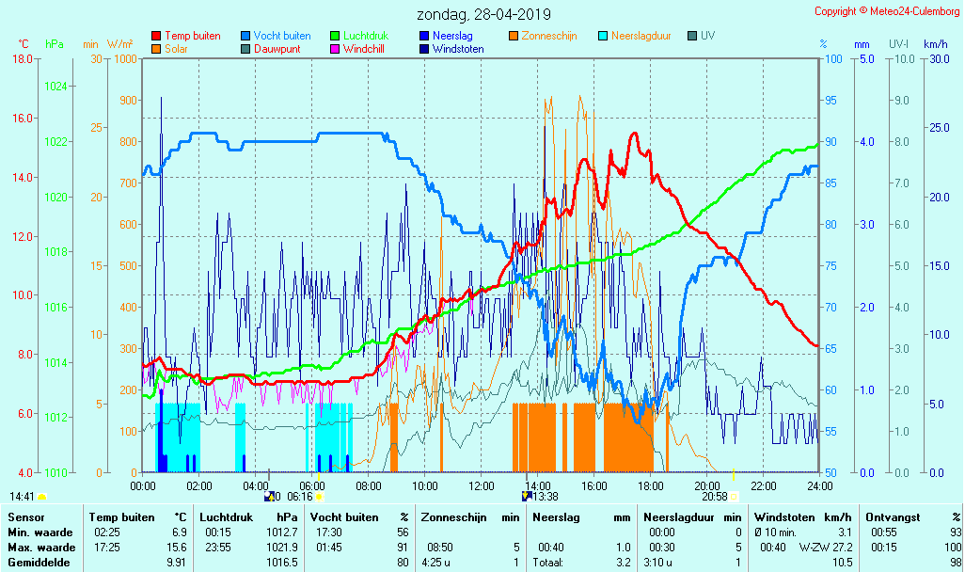The image size is (965, 572).
Task: Click the Sensor column header in table
Action: 25,517
